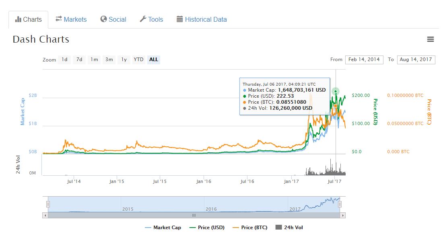Click the 2015 label in navigator
Viewport: 441px width, 234px height.
tap(128, 209)
